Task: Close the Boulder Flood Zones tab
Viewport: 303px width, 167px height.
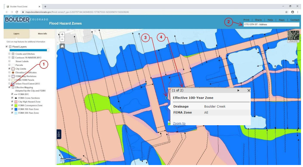Action: pyautogui.click(x=39, y=6)
